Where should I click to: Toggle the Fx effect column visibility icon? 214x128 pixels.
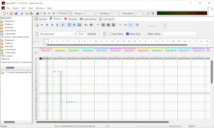(x=74, y=25)
